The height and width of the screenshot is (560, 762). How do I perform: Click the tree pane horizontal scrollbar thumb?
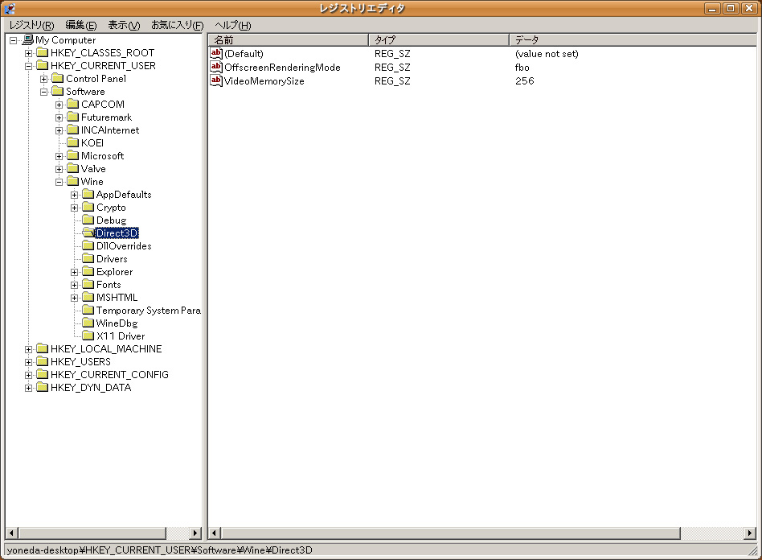point(92,533)
